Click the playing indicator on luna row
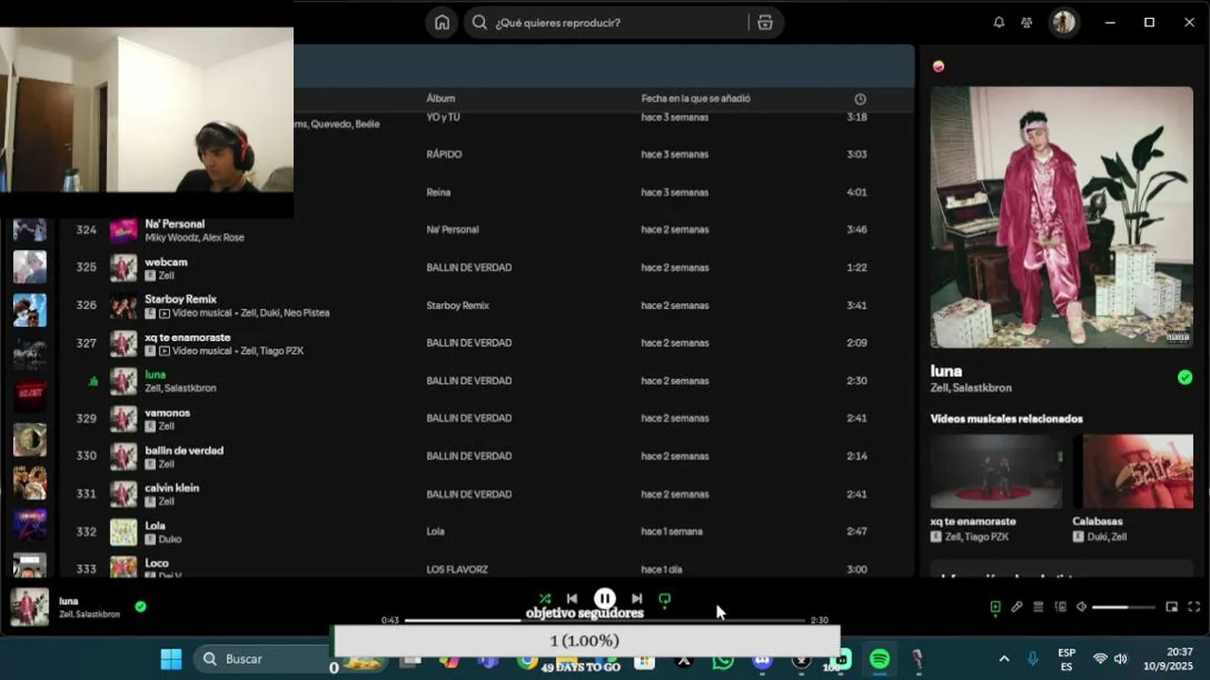The image size is (1210, 680). pos(93,382)
